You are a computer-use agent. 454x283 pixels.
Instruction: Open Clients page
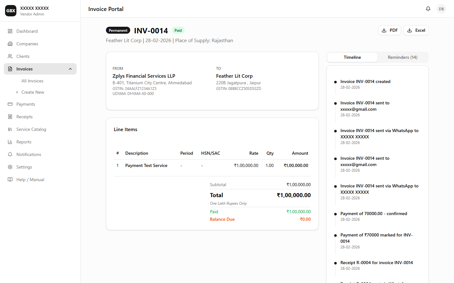40,56
